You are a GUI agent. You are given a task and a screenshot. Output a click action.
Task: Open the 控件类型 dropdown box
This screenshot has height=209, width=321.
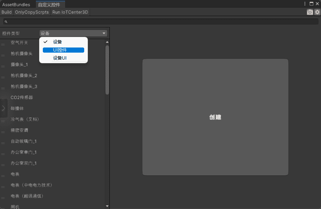(73, 33)
